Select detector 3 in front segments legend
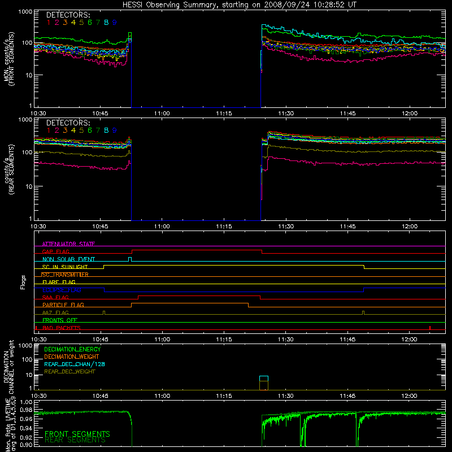The height and width of the screenshot is (452, 452). point(65,23)
